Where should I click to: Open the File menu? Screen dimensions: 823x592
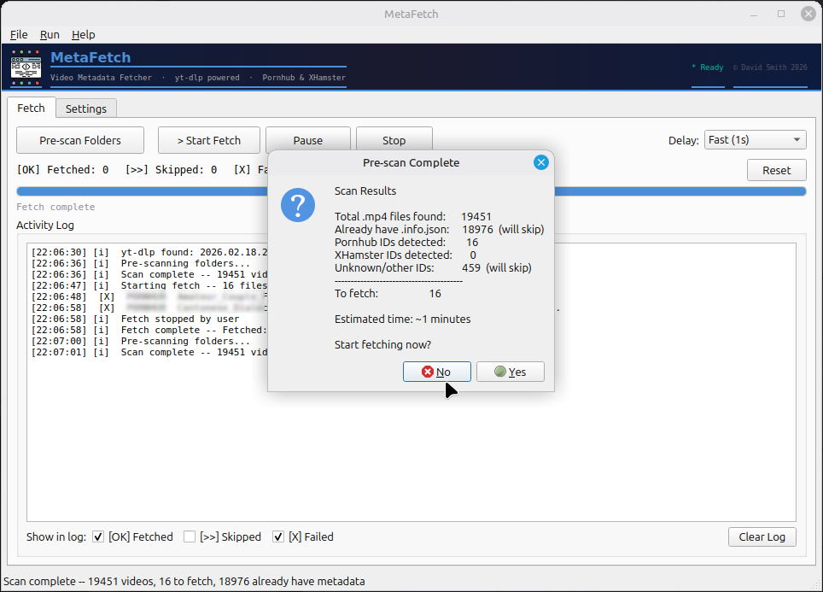tap(19, 34)
